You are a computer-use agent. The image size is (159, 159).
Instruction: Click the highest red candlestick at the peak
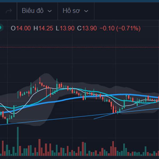click(40, 81)
